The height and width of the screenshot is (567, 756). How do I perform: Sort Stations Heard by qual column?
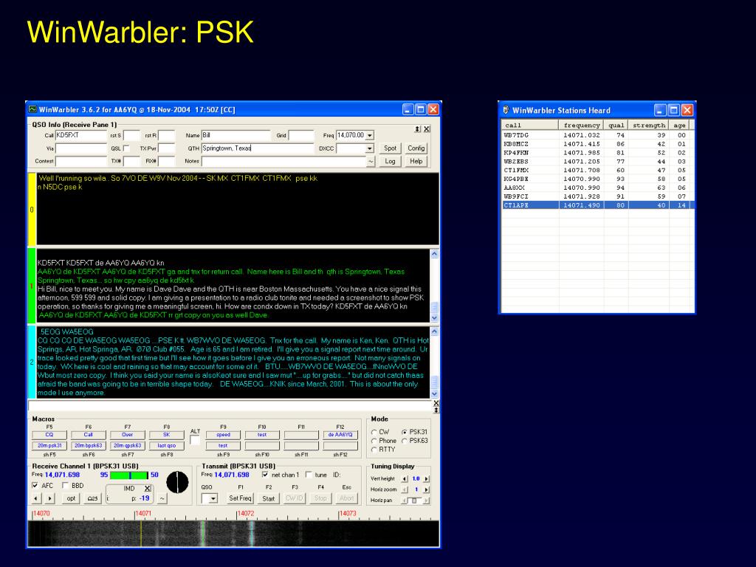tap(616, 125)
